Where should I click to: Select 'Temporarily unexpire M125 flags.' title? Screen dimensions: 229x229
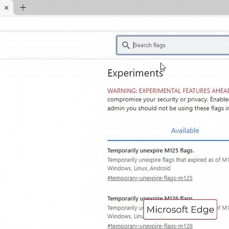click(x=151, y=151)
